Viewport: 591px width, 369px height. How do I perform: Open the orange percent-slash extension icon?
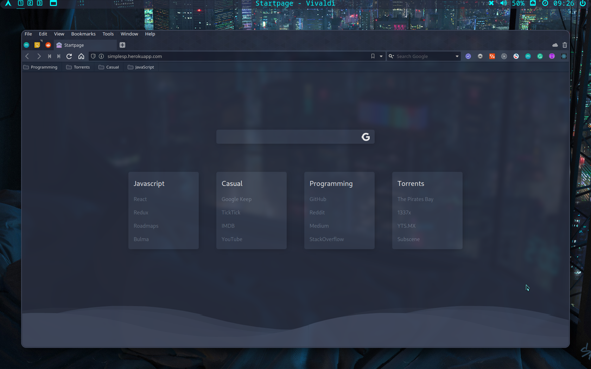[492, 56]
